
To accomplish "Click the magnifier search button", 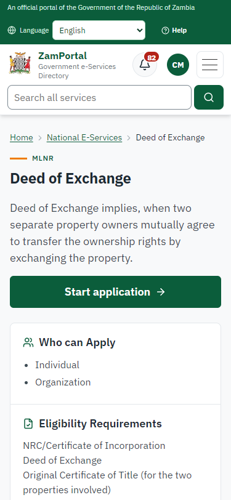I will [x=209, y=97].
